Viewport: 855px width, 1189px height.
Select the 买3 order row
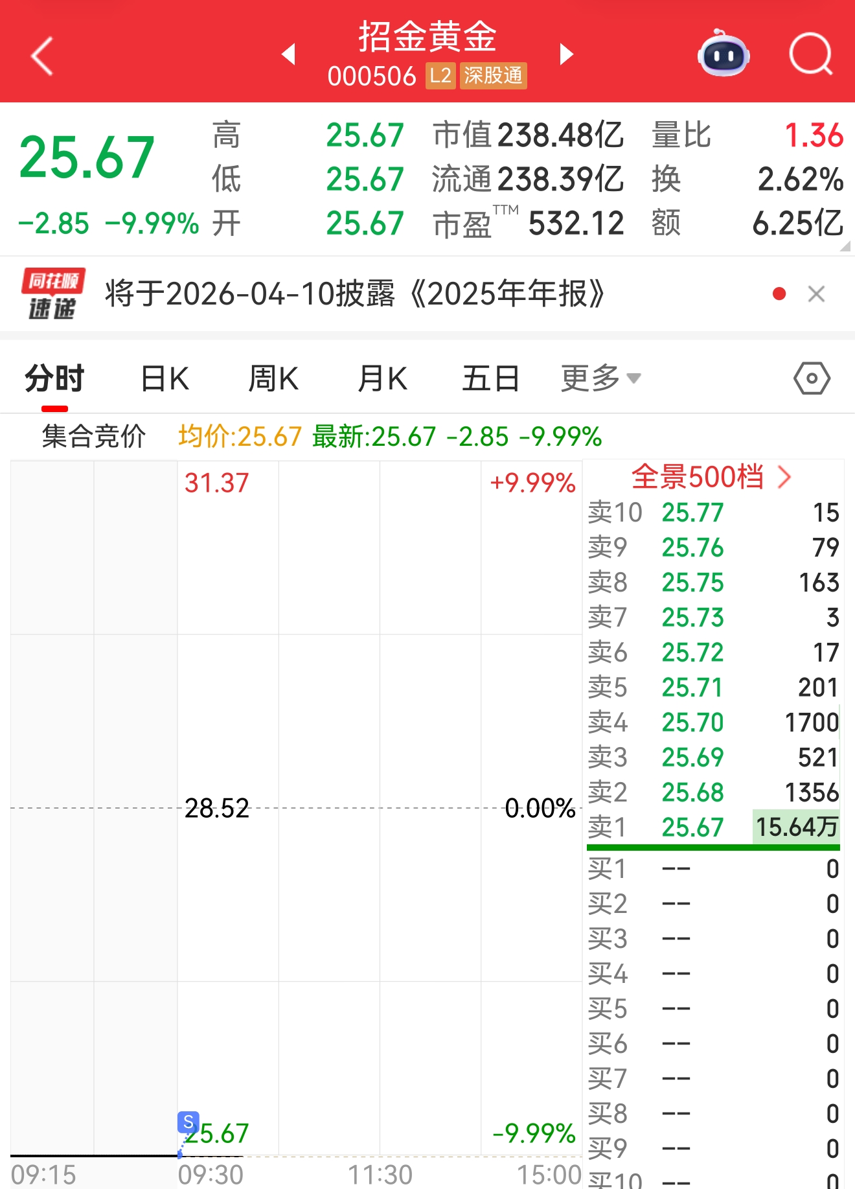(713, 939)
